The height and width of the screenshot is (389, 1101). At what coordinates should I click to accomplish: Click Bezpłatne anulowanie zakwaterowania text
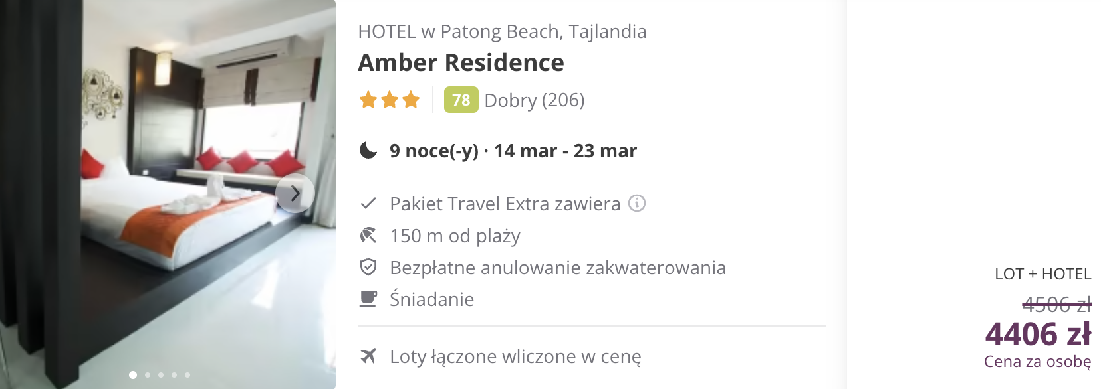click(x=558, y=268)
